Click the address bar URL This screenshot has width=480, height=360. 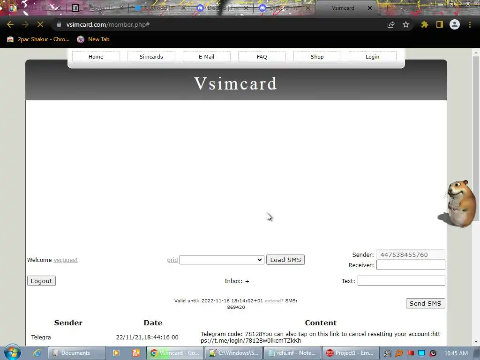(108, 24)
